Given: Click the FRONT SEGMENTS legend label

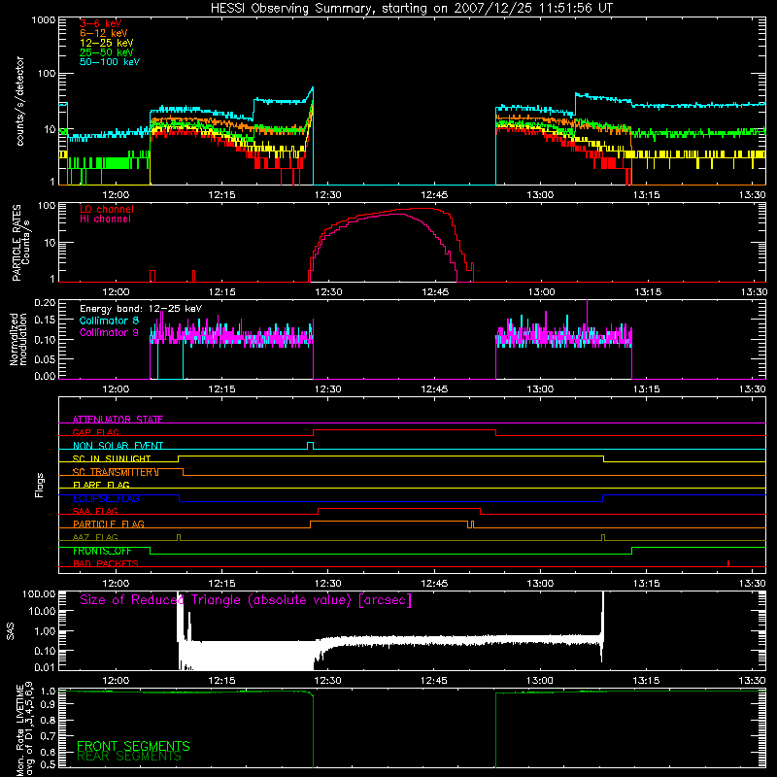Looking at the screenshot, I should [133, 746].
